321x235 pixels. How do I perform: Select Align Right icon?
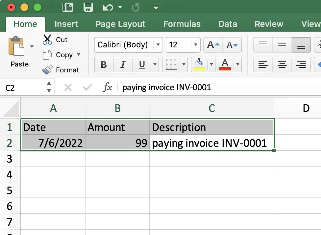coord(301,65)
